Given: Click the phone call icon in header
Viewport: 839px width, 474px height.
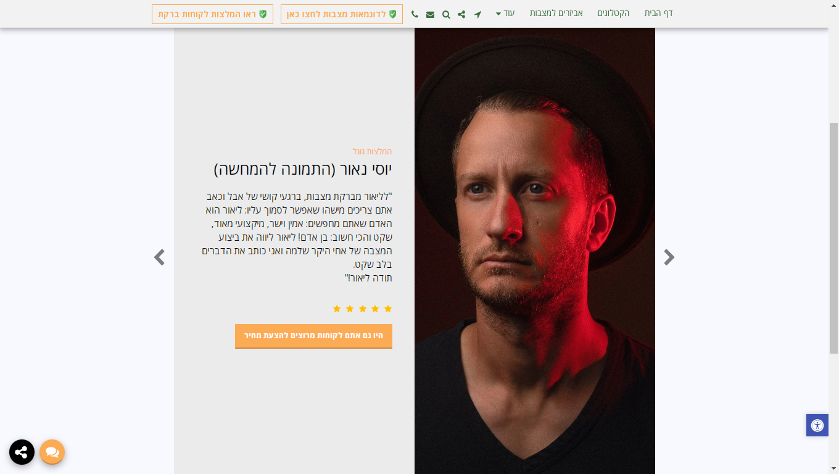Looking at the screenshot, I should [415, 14].
